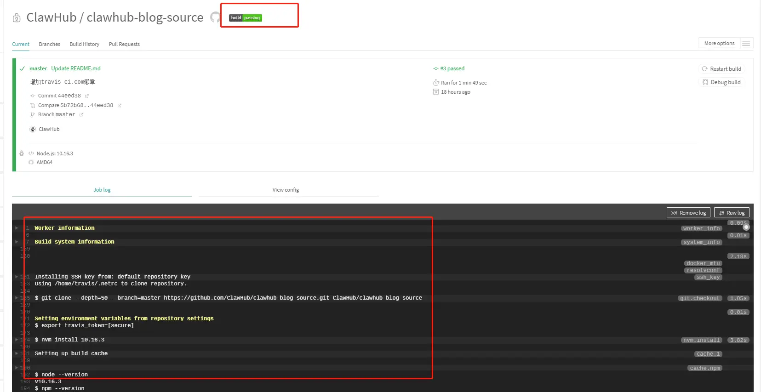Expand the nvm install 10.16.3 fold
This screenshot has width=761, height=392.
point(17,340)
